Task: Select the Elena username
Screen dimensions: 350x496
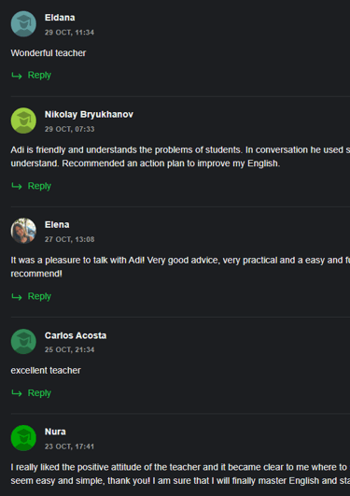Action: (57, 225)
